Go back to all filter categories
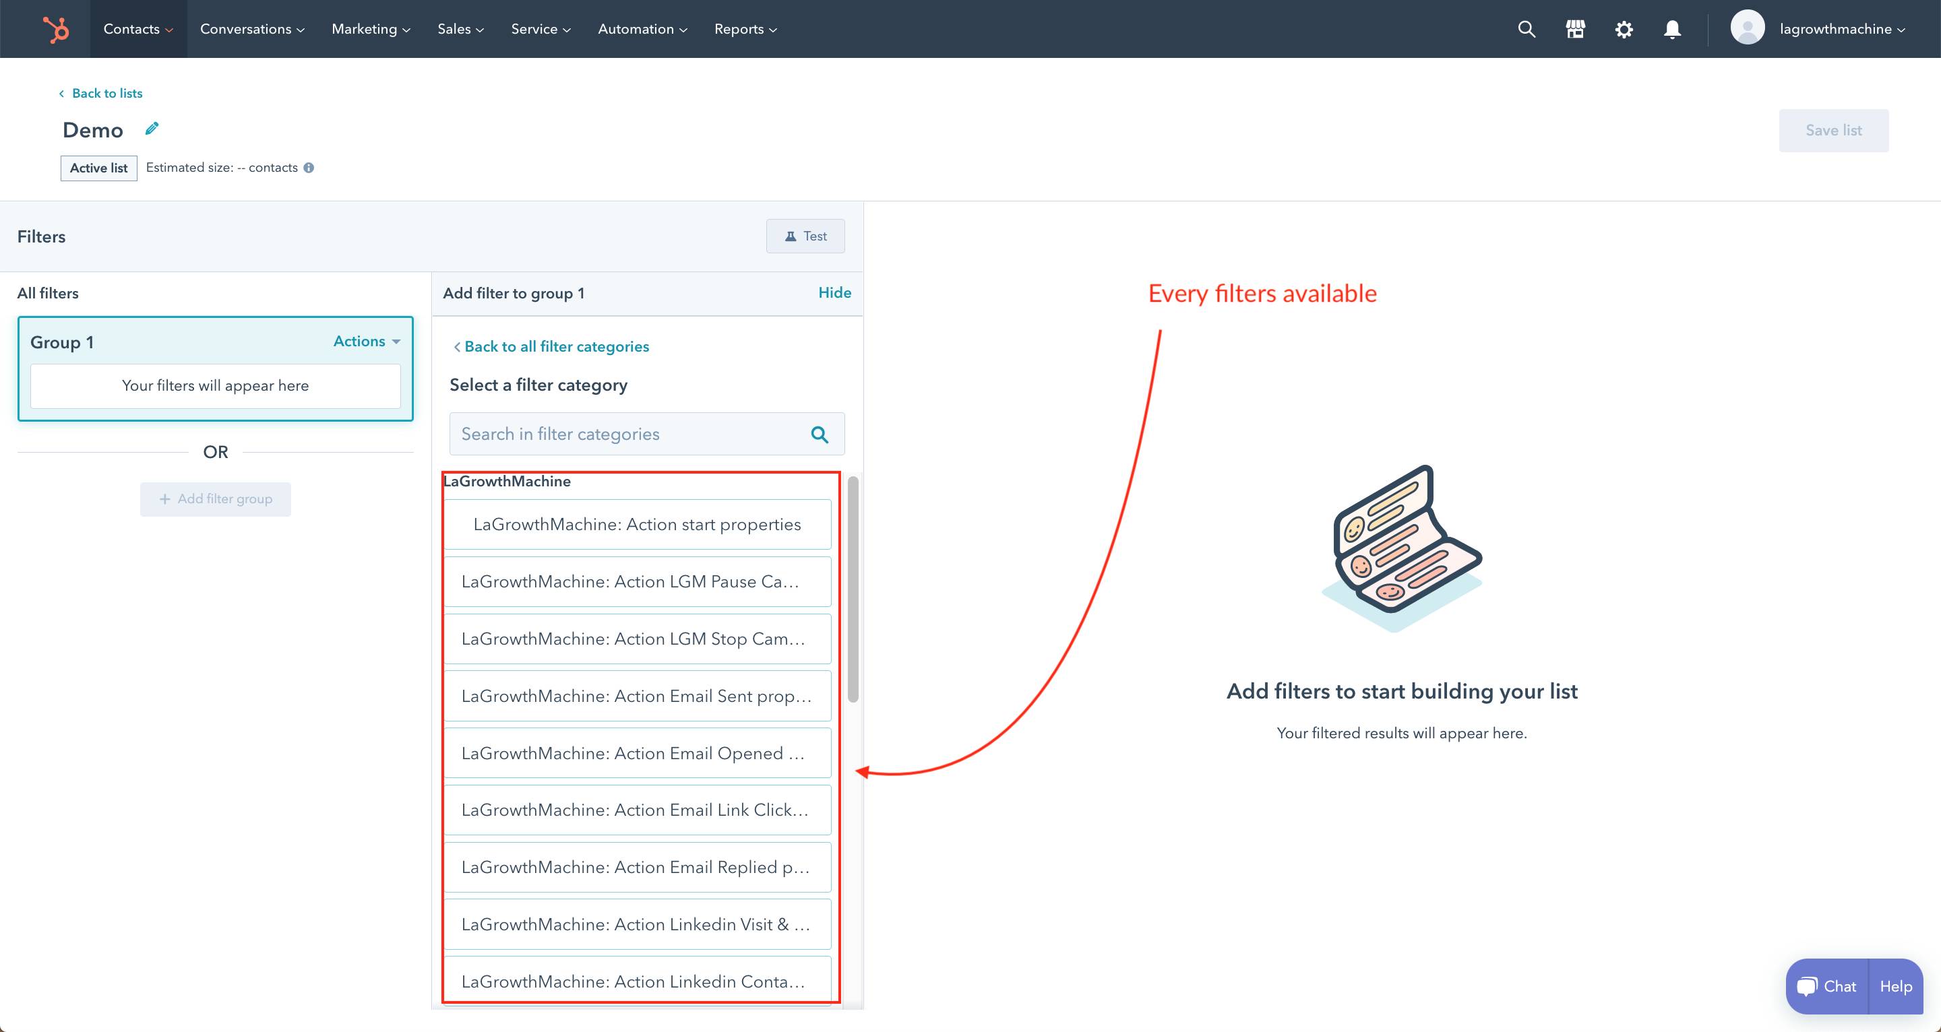Screen dimensions: 1941x1032 coord(555,346)
